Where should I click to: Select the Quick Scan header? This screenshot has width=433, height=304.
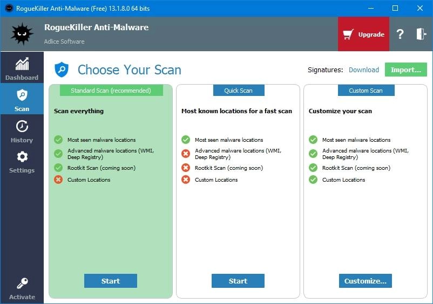point(239,91)
